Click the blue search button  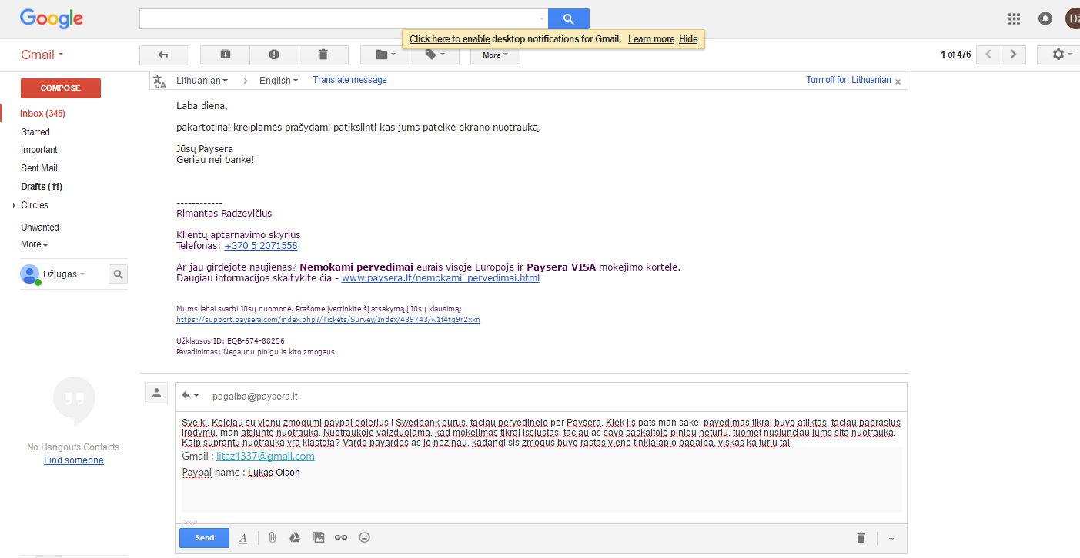coord(568,18)
